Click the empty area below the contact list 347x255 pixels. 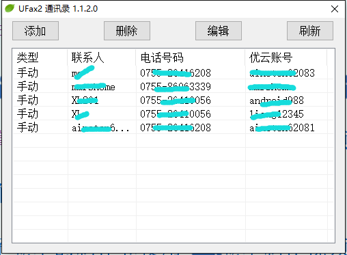[173, 188]
